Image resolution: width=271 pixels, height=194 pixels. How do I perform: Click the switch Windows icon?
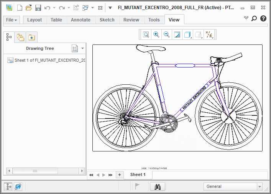click(85, 8)
